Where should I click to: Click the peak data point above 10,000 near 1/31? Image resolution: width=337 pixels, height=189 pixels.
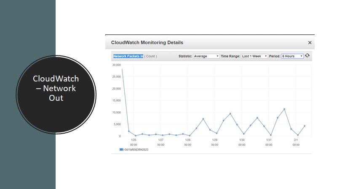284,109
